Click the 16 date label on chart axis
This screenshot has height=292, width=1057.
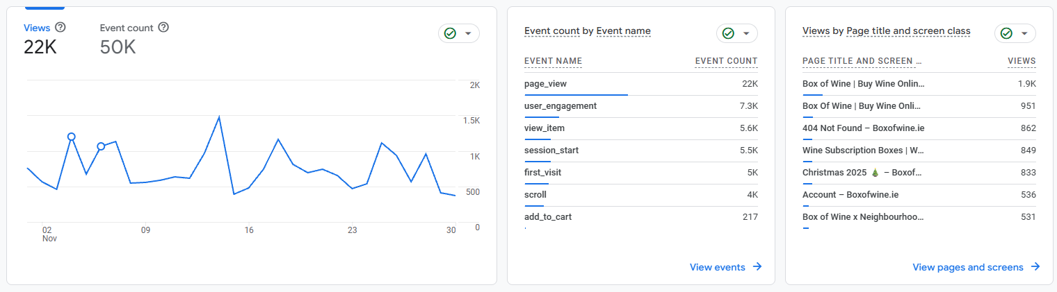click(249, 230)
